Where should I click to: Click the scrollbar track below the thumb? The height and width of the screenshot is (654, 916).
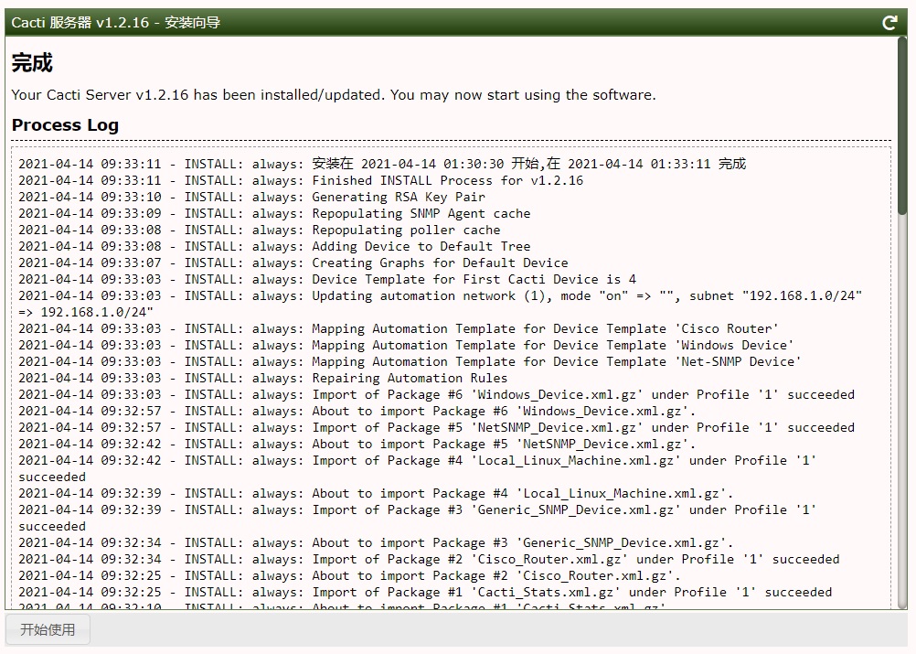click(x=902, y=412)
